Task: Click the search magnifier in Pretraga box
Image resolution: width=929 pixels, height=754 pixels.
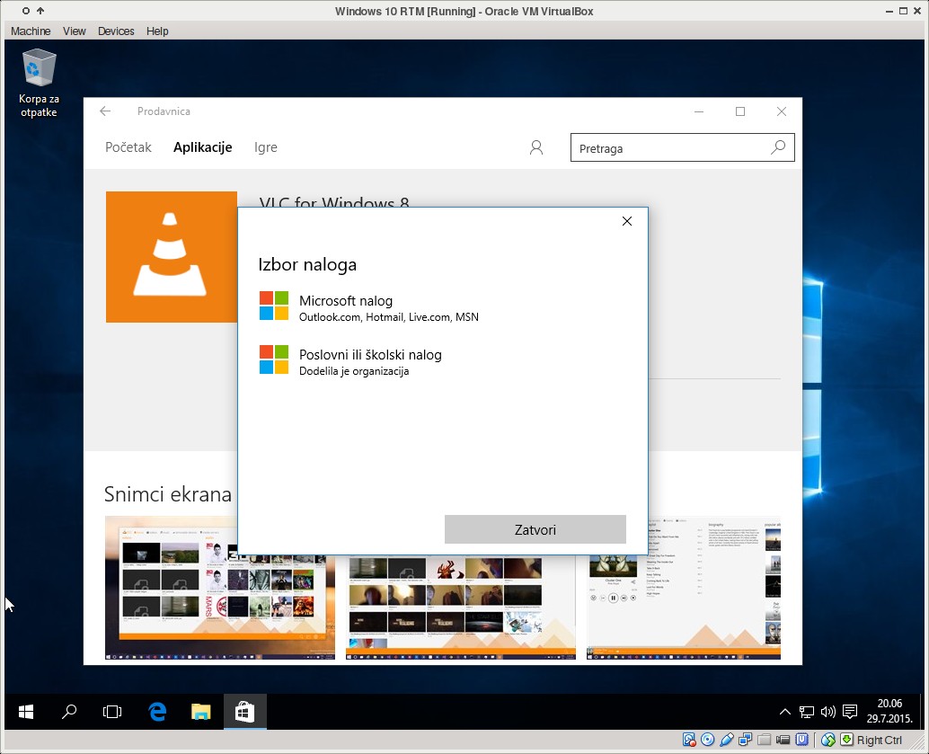Action: pos(778,147)
